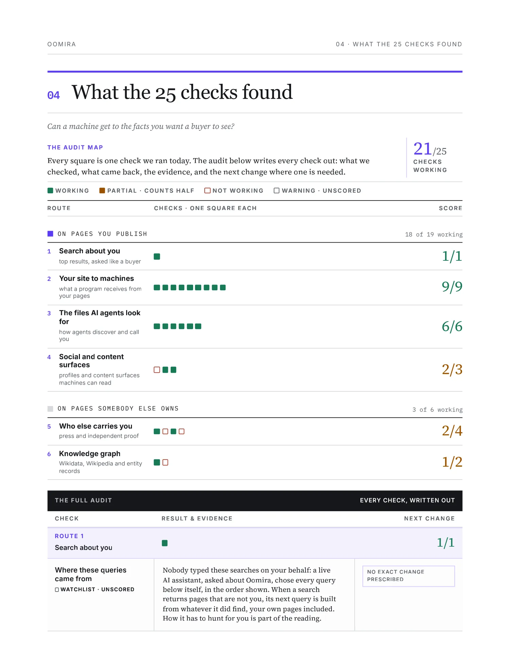Click The Full Audit header bar

pos(255,500)
